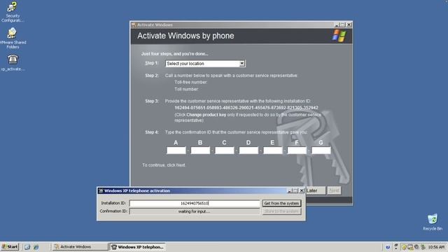Click the disabled Store to the system button
This screenshot has width=448, height=252.
pos(281,211)
